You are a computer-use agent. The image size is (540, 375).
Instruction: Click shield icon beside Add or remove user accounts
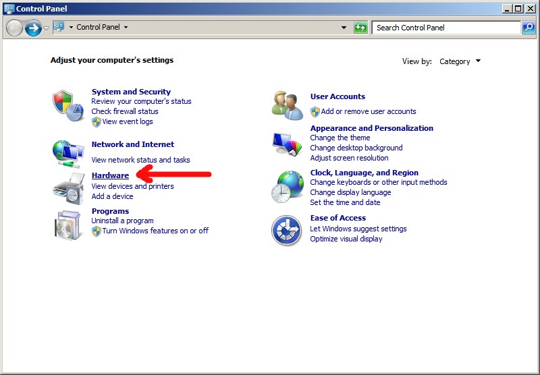tap(315, 112)
